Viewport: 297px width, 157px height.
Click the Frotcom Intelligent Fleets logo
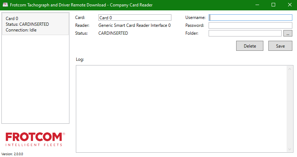pos(35,139)
